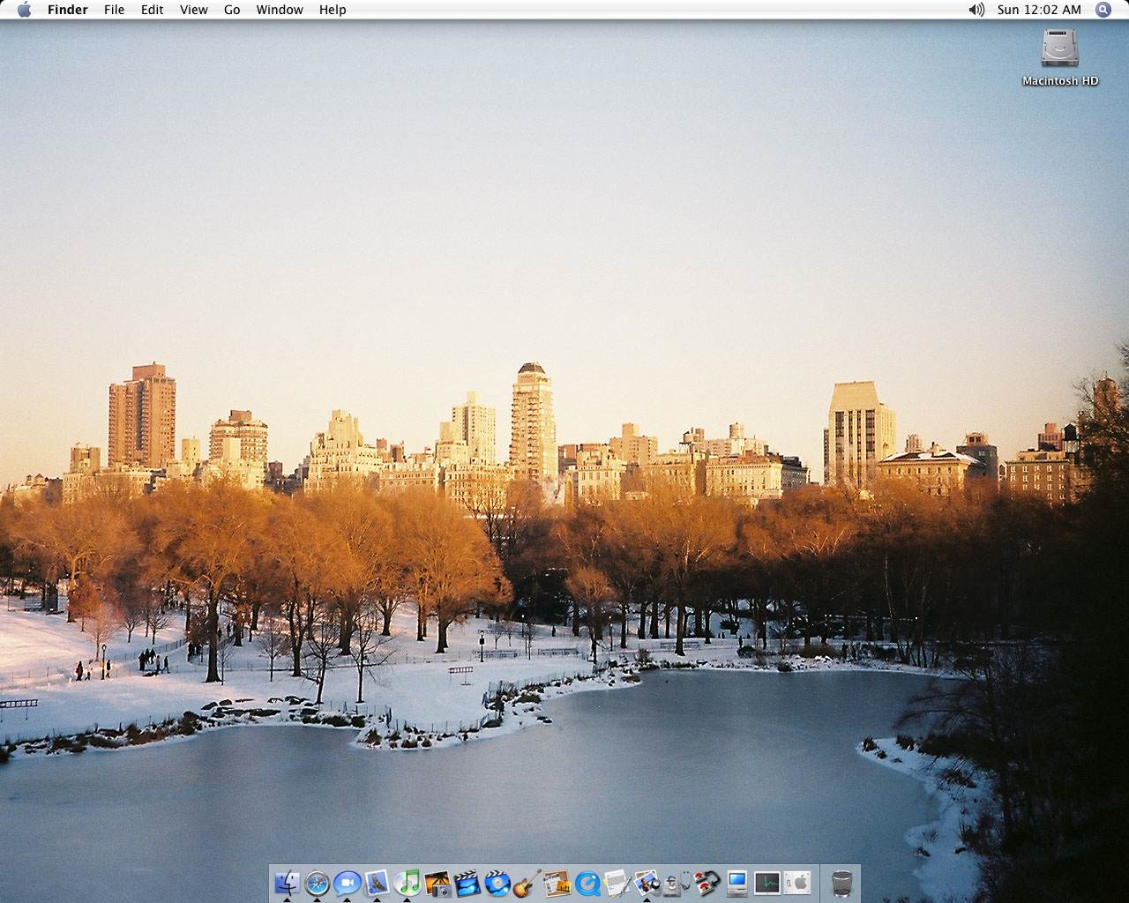Open the corkboard app icon in Dock
1129x903 pixels.
click(557, 883)
